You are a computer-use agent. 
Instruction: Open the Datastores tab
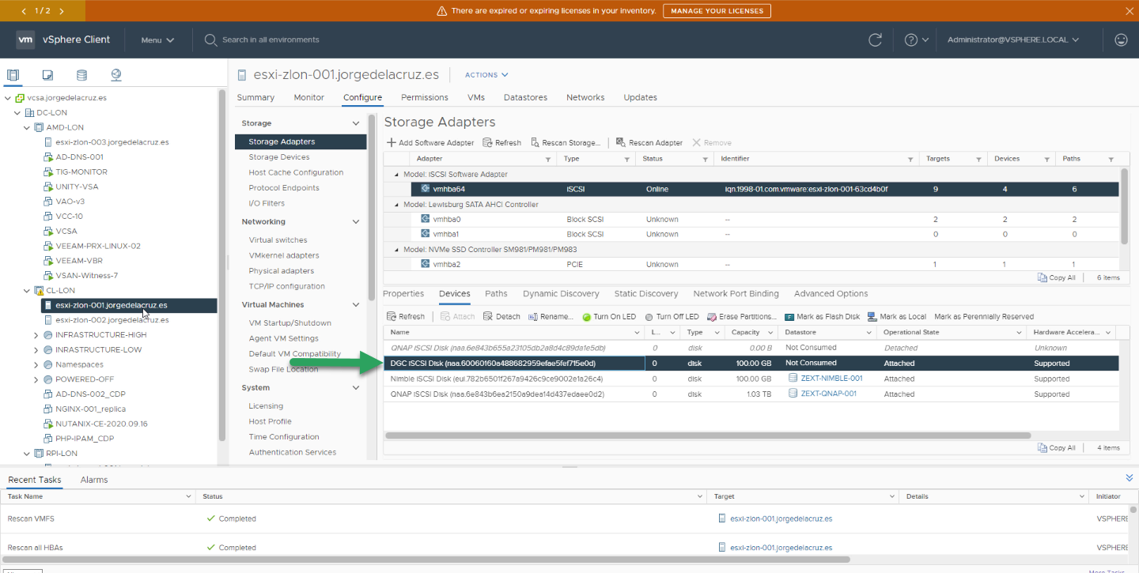point(526,97)
